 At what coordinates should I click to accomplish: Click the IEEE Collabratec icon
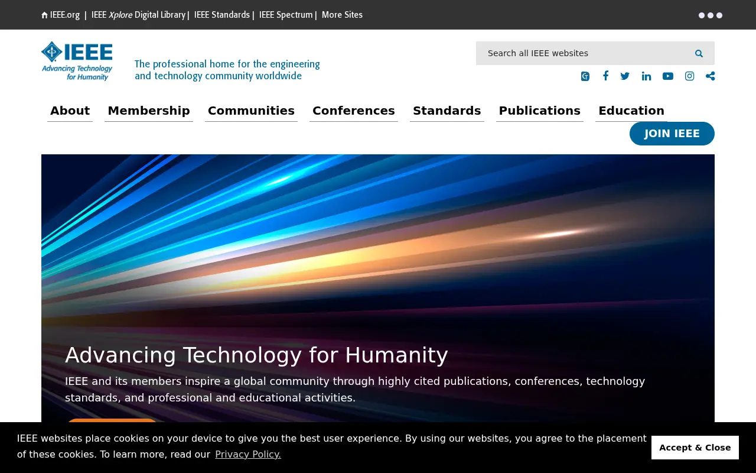point(585,76)
